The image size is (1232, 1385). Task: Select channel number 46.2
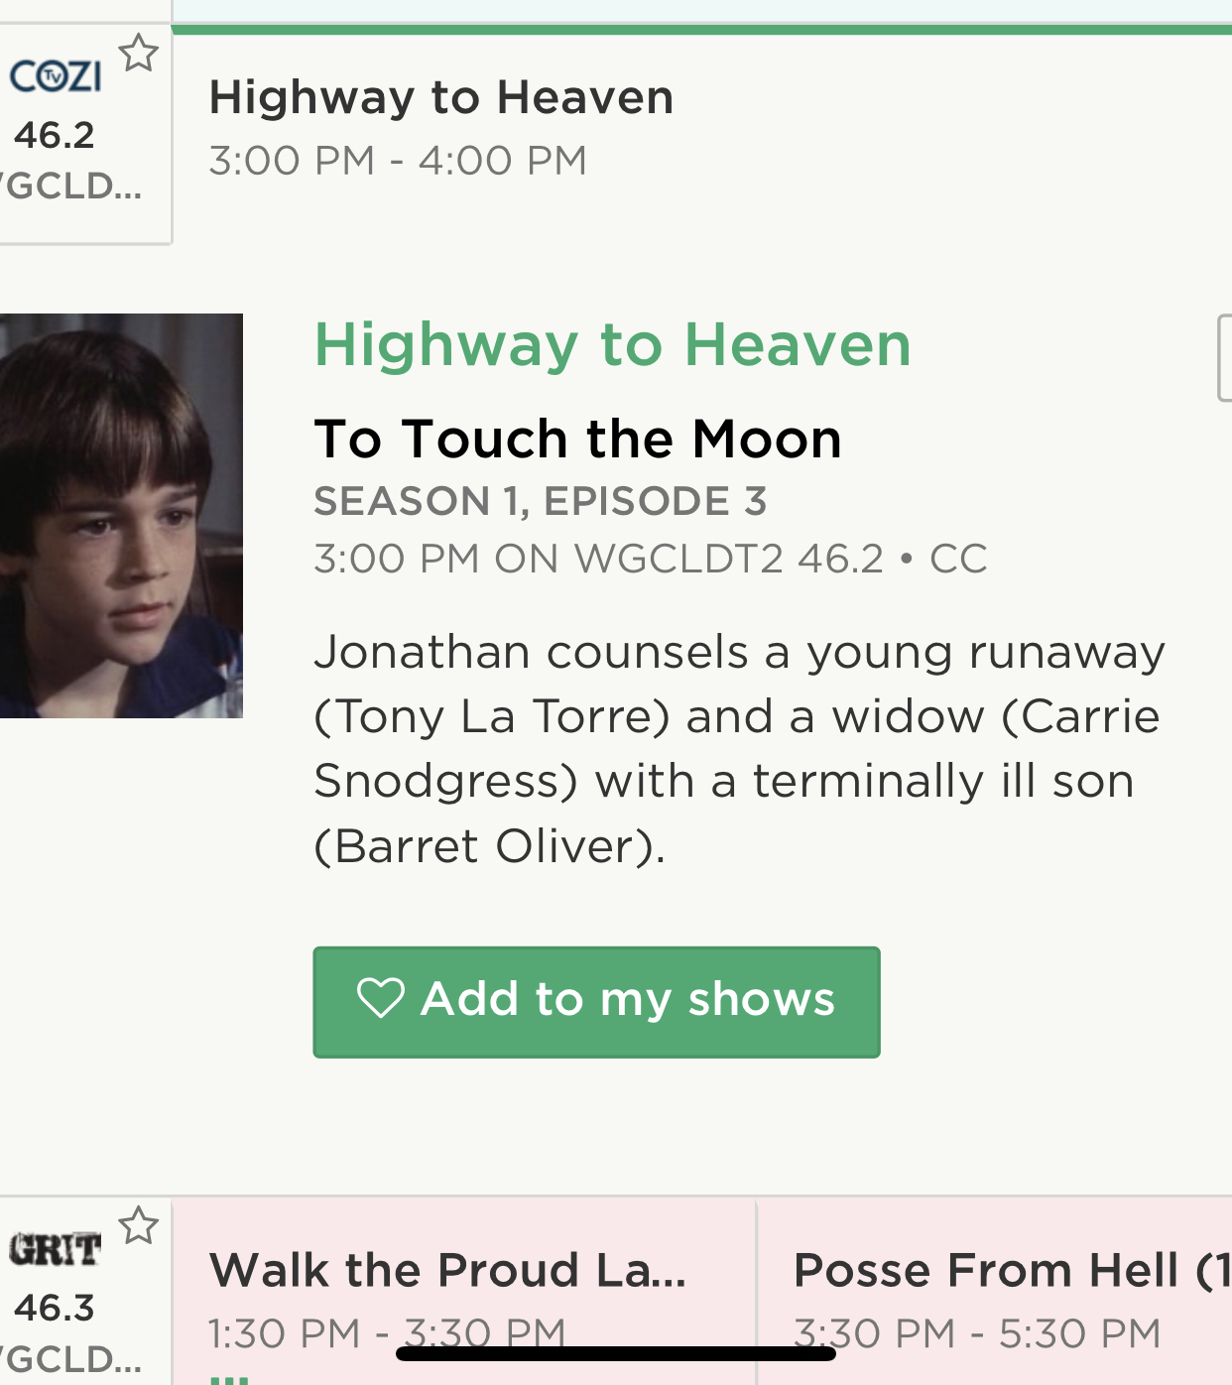click(55, 135)
